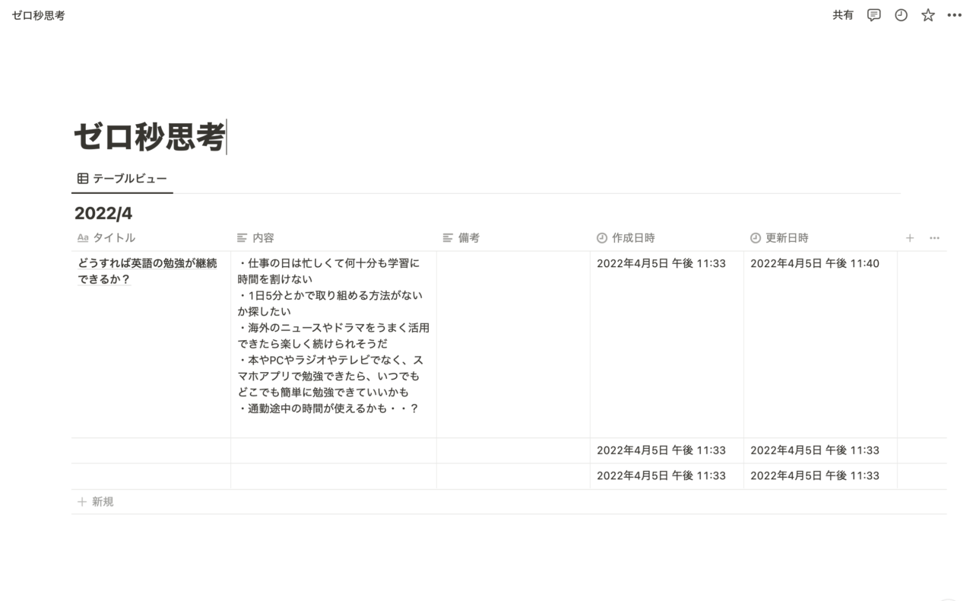The width and height of the screenshot is (973, 601).
Task: Select the 2022/4 database title
Action: (103, 214)
